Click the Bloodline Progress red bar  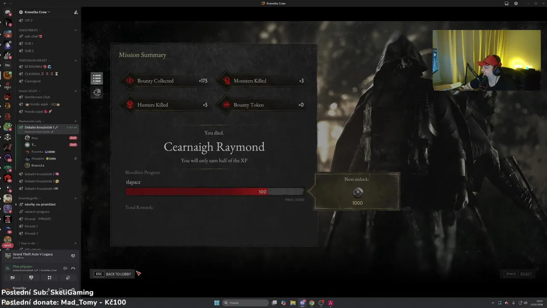pyautogui.click(x=215, y=192)
